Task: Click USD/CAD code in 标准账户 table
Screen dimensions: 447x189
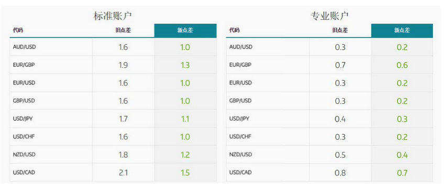Action: tap(24, 172)
